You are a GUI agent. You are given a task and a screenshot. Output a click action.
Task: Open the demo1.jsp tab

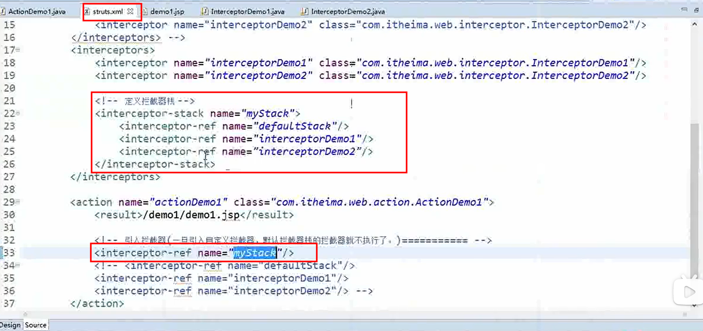[167, 11]
